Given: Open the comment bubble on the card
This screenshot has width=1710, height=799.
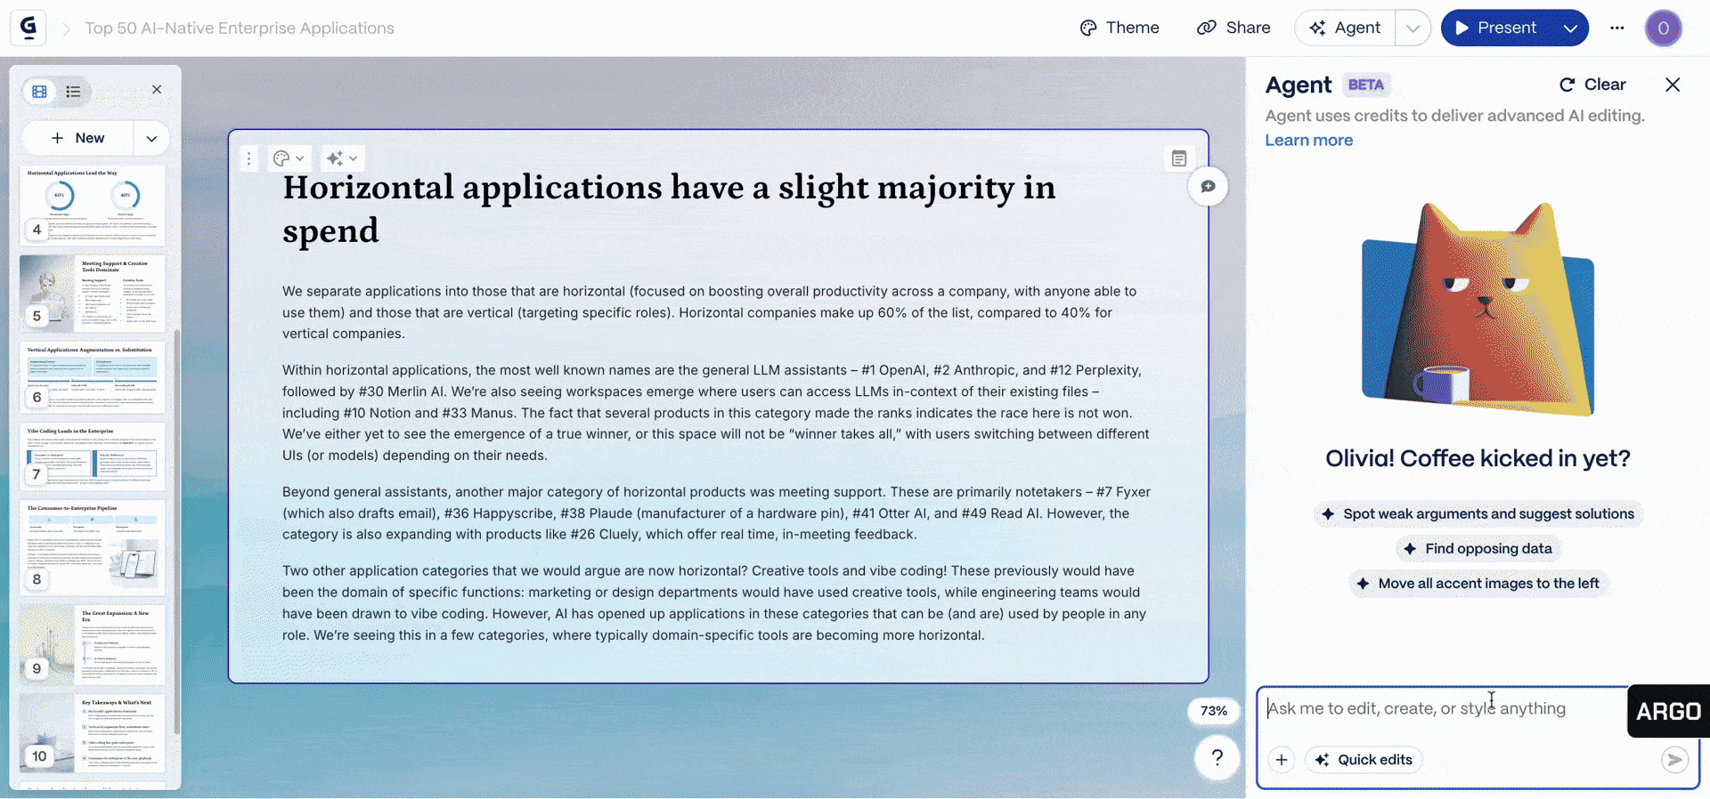Looking at the screenshot, I should coord(1208,187).
